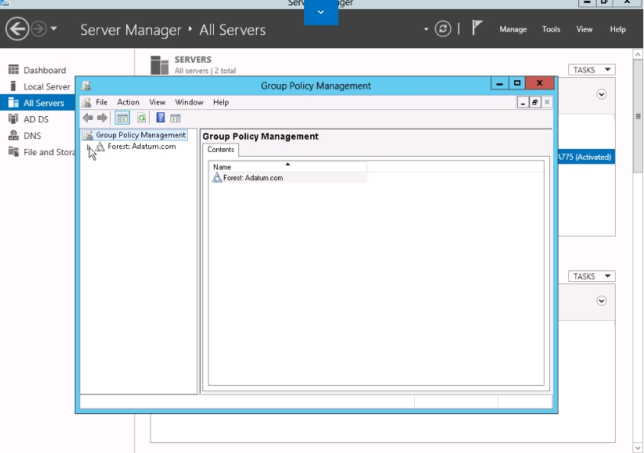Screen dimensions: 644x453
Task: Click the Server Manager vertical scrollbar thumb
Action: 638,116
